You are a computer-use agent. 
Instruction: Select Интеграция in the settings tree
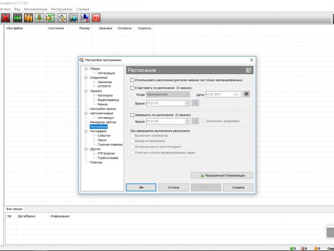[x=106, y=73]
